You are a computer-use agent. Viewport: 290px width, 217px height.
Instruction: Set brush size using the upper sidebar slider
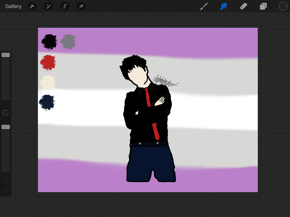[6, 54]
